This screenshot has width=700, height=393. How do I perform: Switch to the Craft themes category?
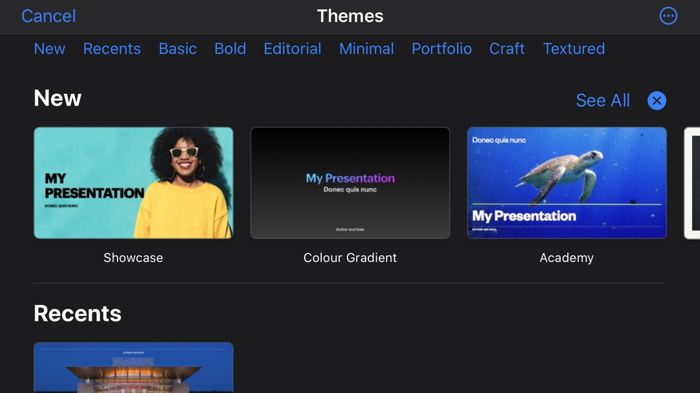[x=507, y=49]
